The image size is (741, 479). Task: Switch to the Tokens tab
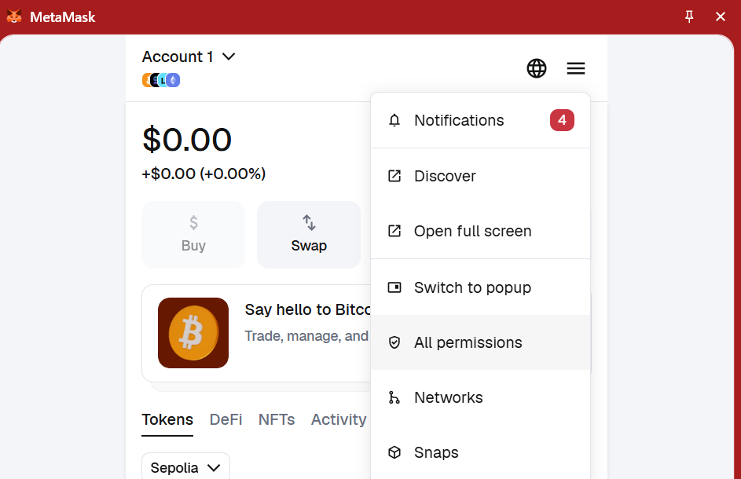click(x=167, y=419)
